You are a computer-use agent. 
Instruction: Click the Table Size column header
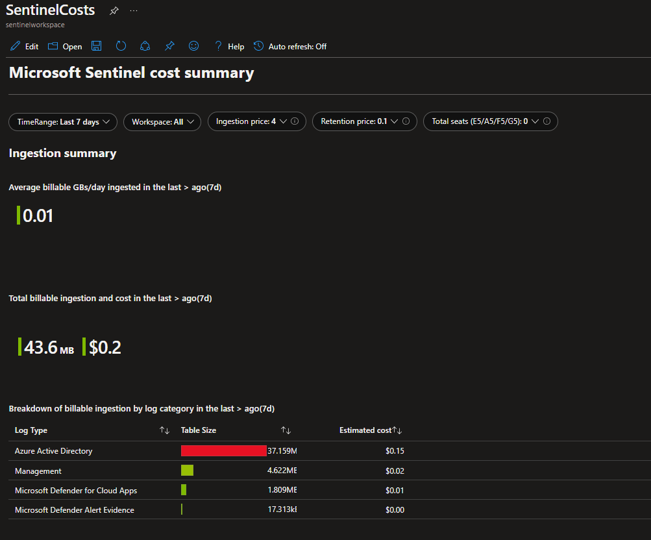[x=199, y=430]
